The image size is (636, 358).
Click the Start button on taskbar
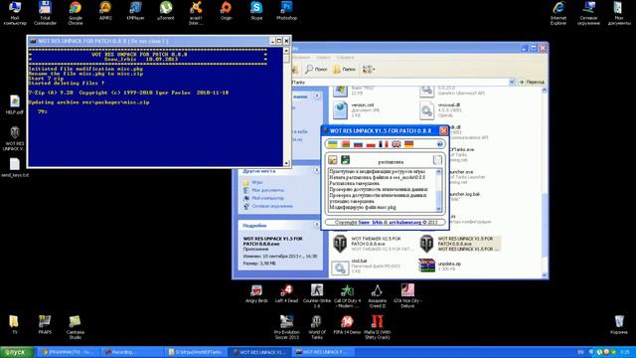(x=16, y=352)
